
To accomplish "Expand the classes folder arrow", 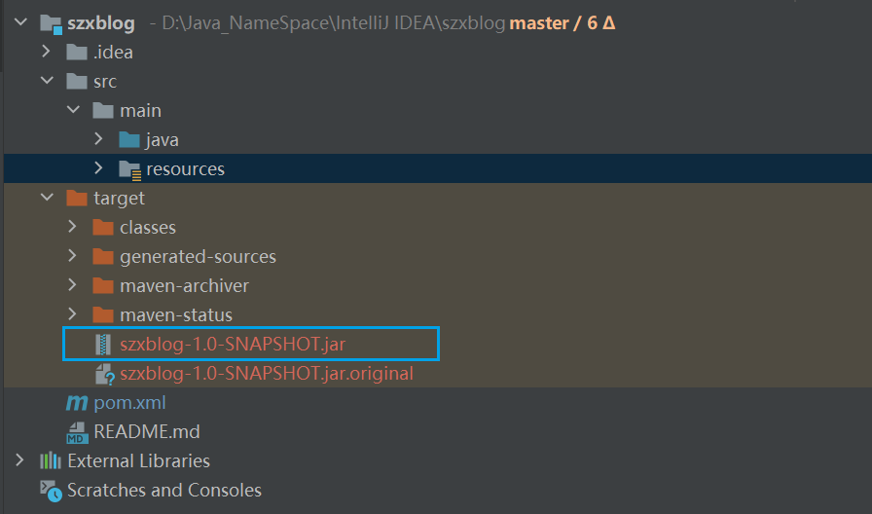I will (72, 227).
